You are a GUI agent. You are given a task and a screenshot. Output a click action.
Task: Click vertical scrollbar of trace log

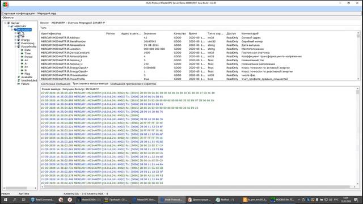pos(358,137)
